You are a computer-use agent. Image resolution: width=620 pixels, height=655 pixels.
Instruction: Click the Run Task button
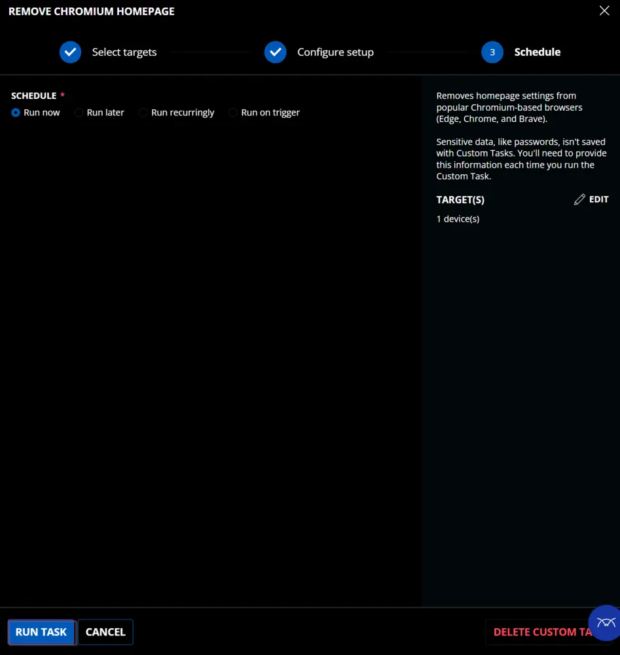tap(41, 632)
